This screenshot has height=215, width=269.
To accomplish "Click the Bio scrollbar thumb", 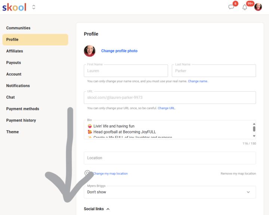I will [254, 129].
